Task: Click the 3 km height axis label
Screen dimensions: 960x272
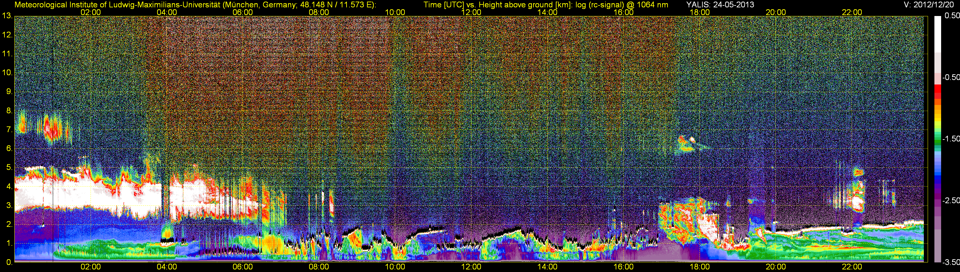Action: point(9,206)
